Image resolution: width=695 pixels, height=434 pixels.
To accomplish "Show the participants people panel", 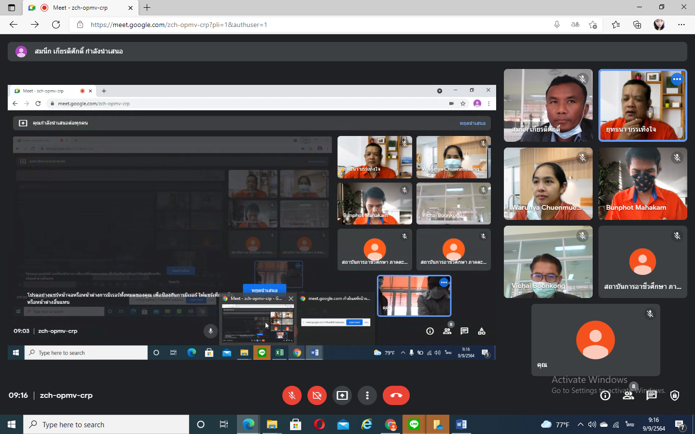I will pos(628,396).
